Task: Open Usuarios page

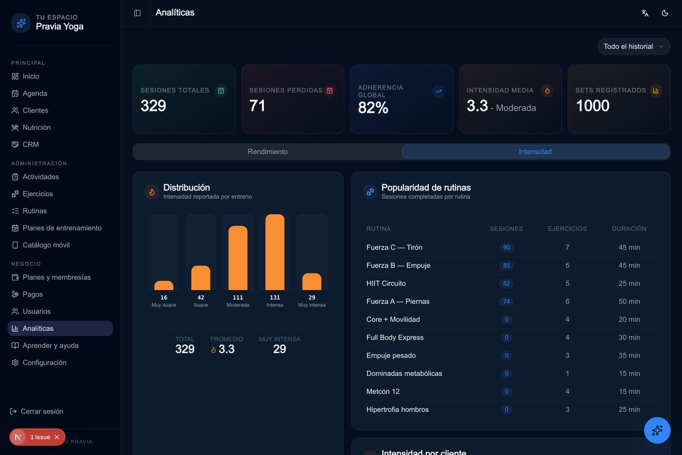Action: (60, 311)
